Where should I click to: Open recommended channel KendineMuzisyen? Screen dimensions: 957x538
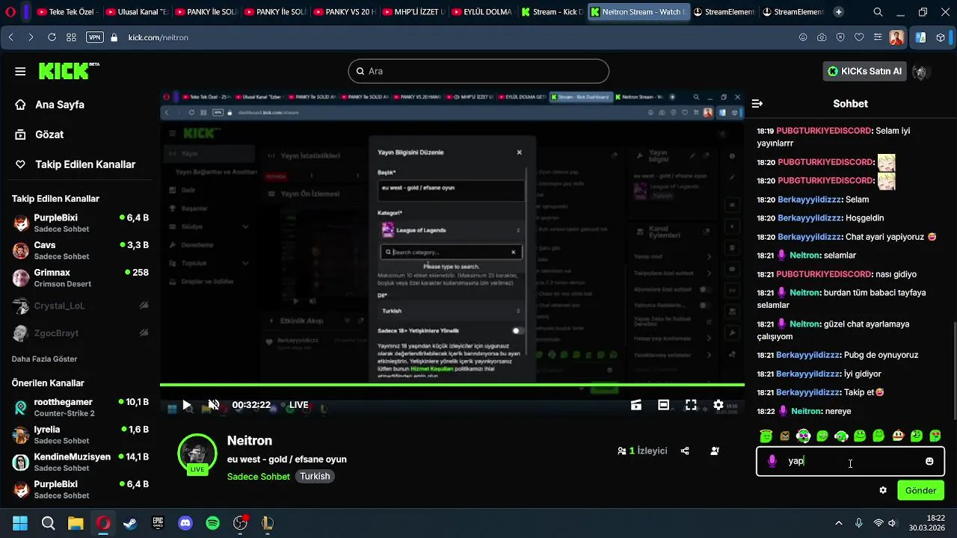[81, 463]
